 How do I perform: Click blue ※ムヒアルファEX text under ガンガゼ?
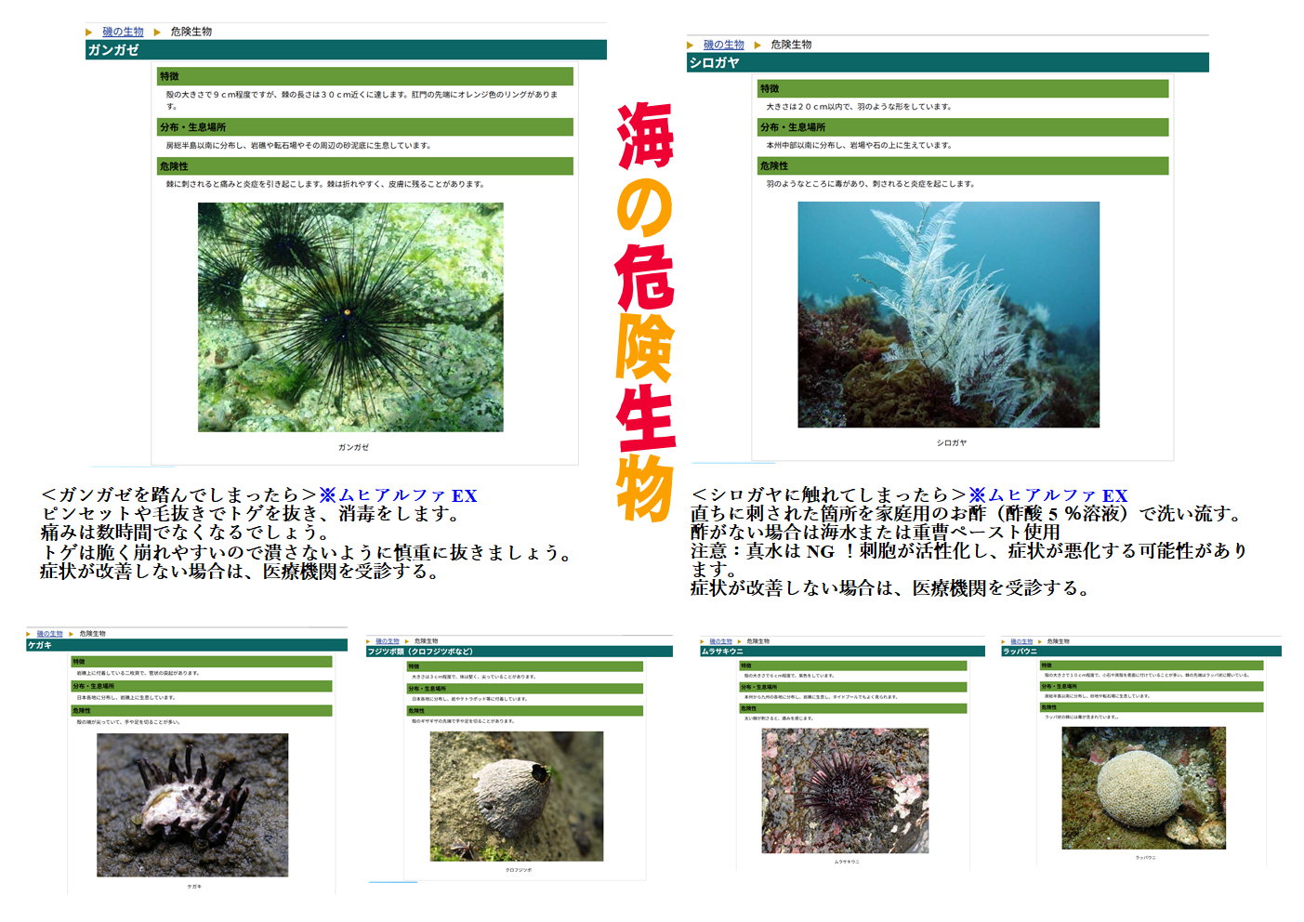click(x=398, y=495)
